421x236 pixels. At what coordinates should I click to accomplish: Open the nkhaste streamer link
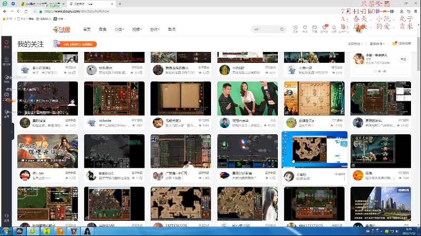105,121
